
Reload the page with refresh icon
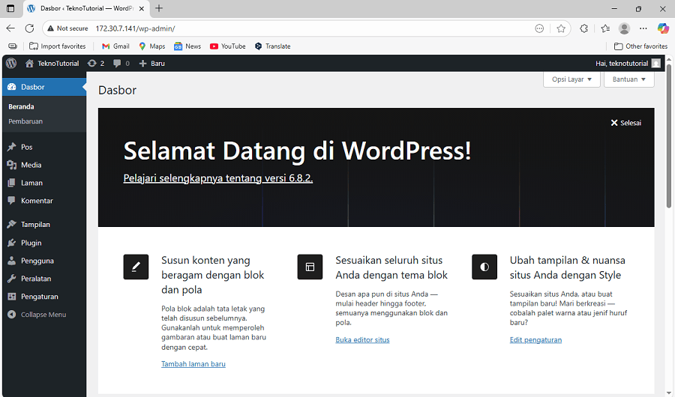[29, 28]
